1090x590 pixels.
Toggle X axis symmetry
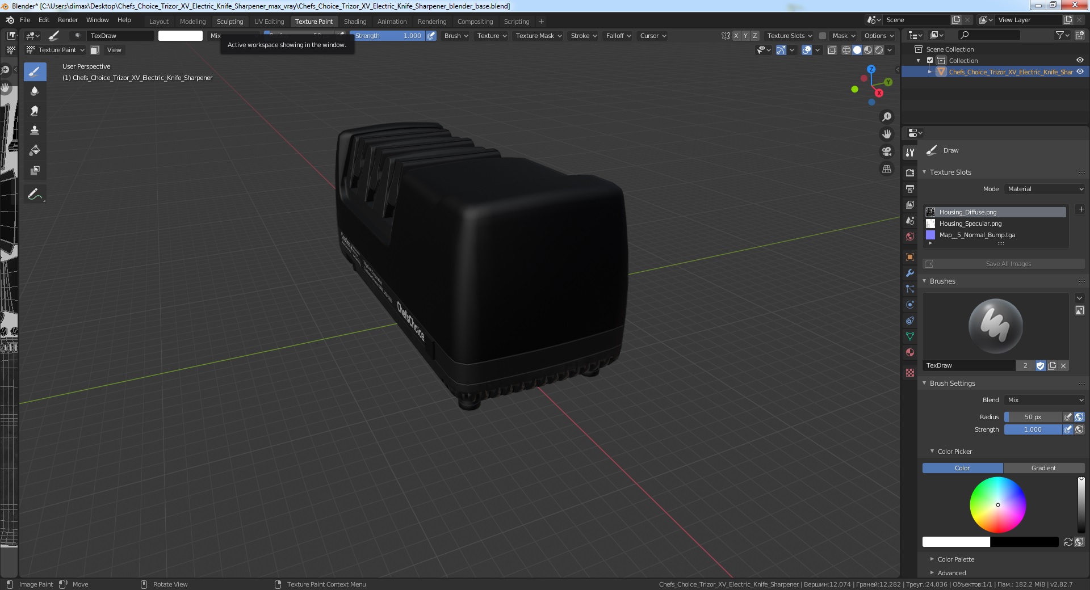pyautogui.click(x=736, y=36)
